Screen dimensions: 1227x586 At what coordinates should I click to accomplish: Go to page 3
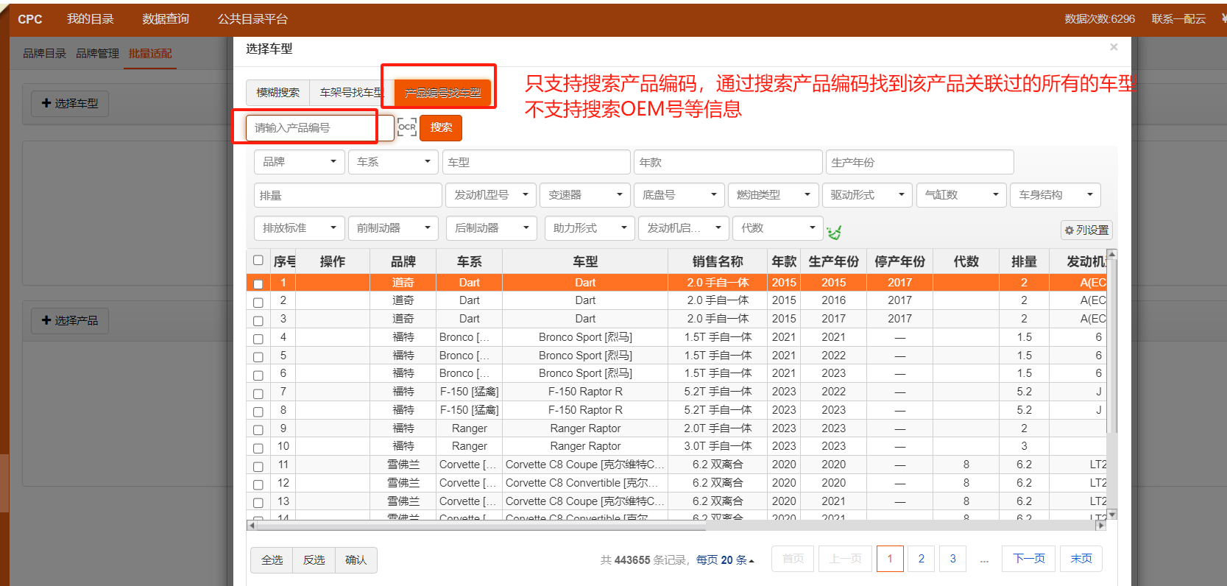952,559
